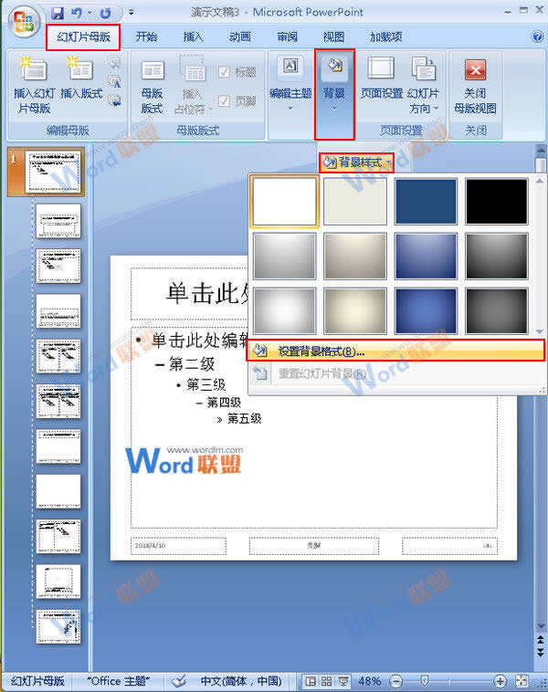Image resolution: width=548 pixels, height=692 pixels.
Task: Select slide master thumbnail number 1
Action: point(54,172)
